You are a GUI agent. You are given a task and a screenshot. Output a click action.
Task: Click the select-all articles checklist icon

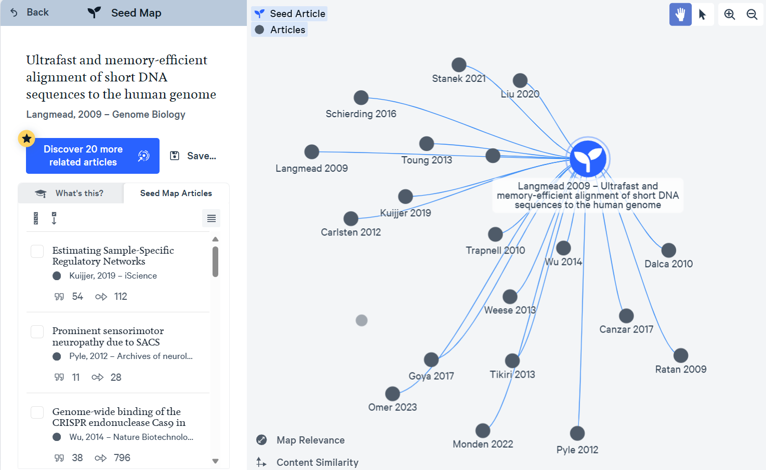click(x=36, y=218)
